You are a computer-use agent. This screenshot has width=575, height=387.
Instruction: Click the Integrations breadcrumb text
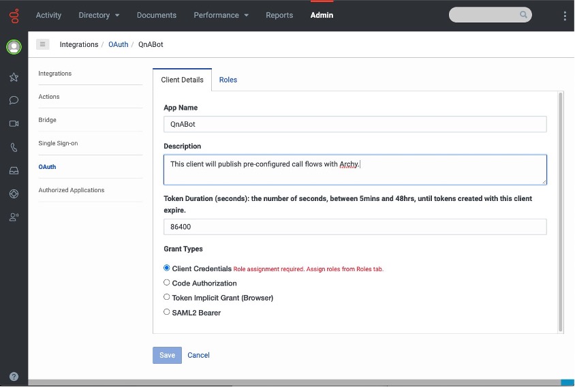pyautogui.click(x=79, y=44)
